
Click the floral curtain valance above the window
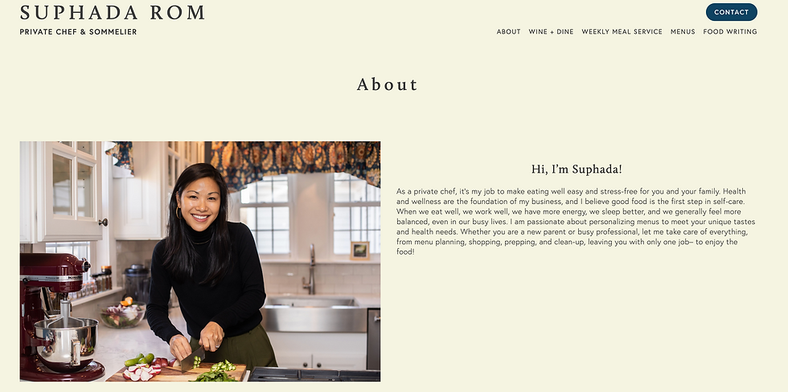pos(294,163)
